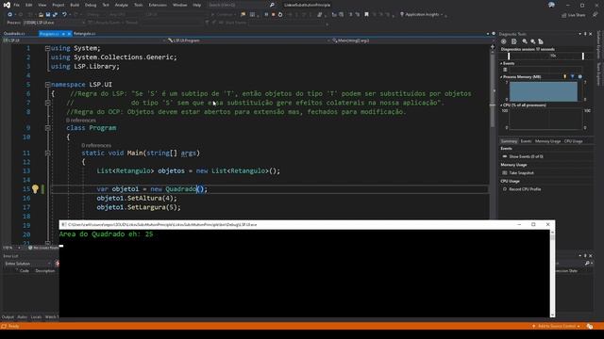
Task: Click the Live Share button
Action: [x=573, y=15]
